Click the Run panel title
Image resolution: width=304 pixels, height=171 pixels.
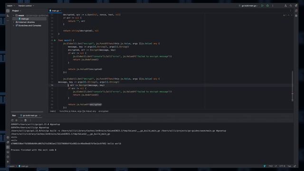14,115
